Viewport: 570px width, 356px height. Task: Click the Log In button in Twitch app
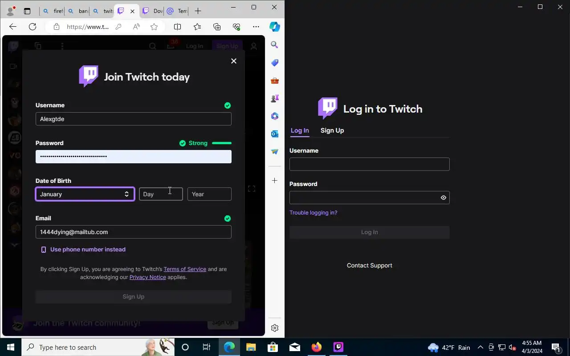[x=370, y=232]
